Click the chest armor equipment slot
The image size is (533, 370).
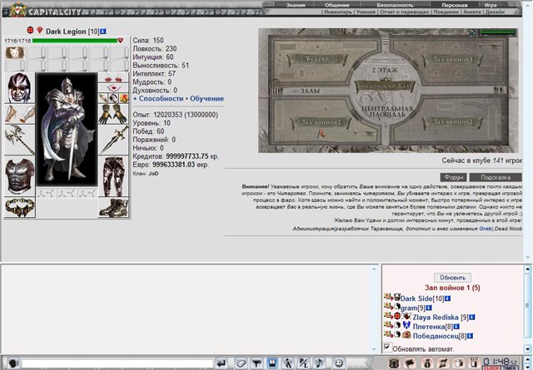point(20,175)
